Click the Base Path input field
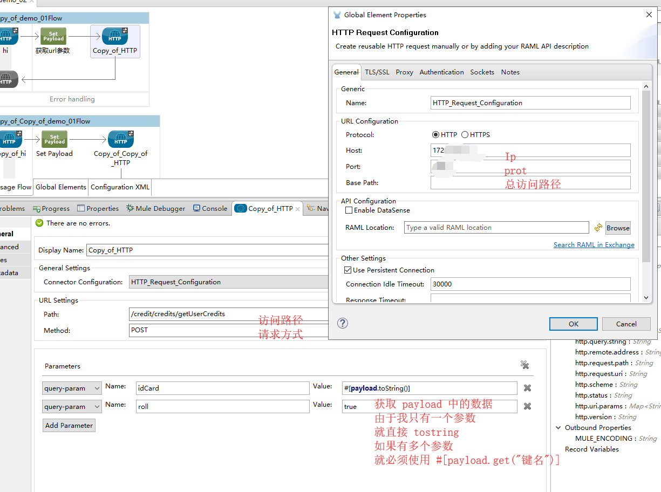 [x=530, y=183]
